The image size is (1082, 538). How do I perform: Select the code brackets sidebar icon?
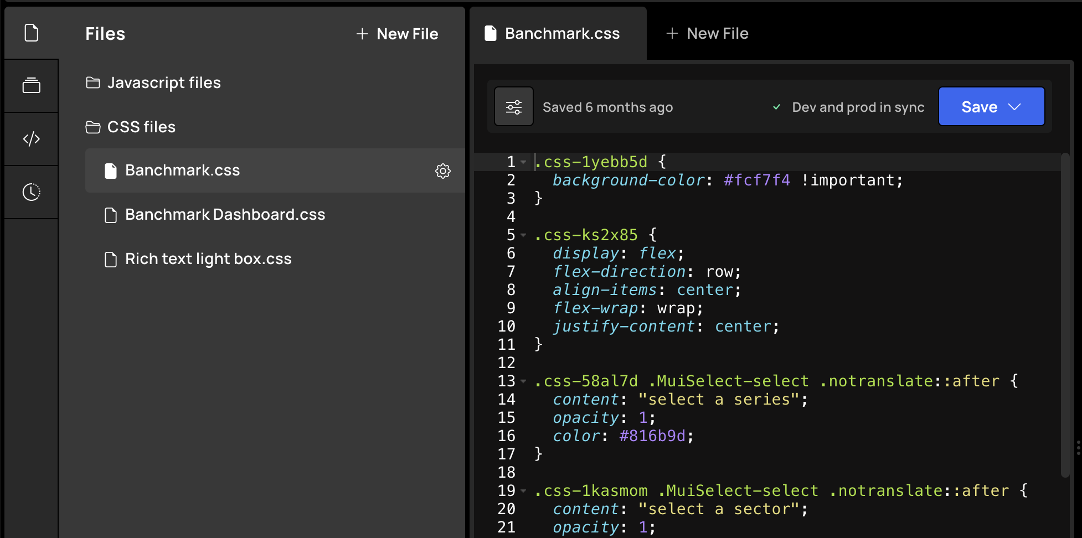click(x=32, y=138)
